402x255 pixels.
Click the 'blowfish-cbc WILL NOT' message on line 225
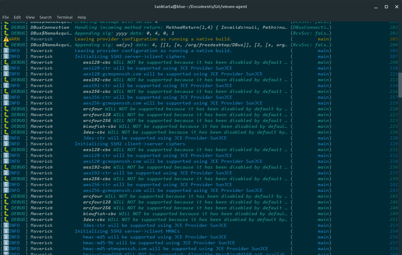pyautogui.click(x=185, y=126)
